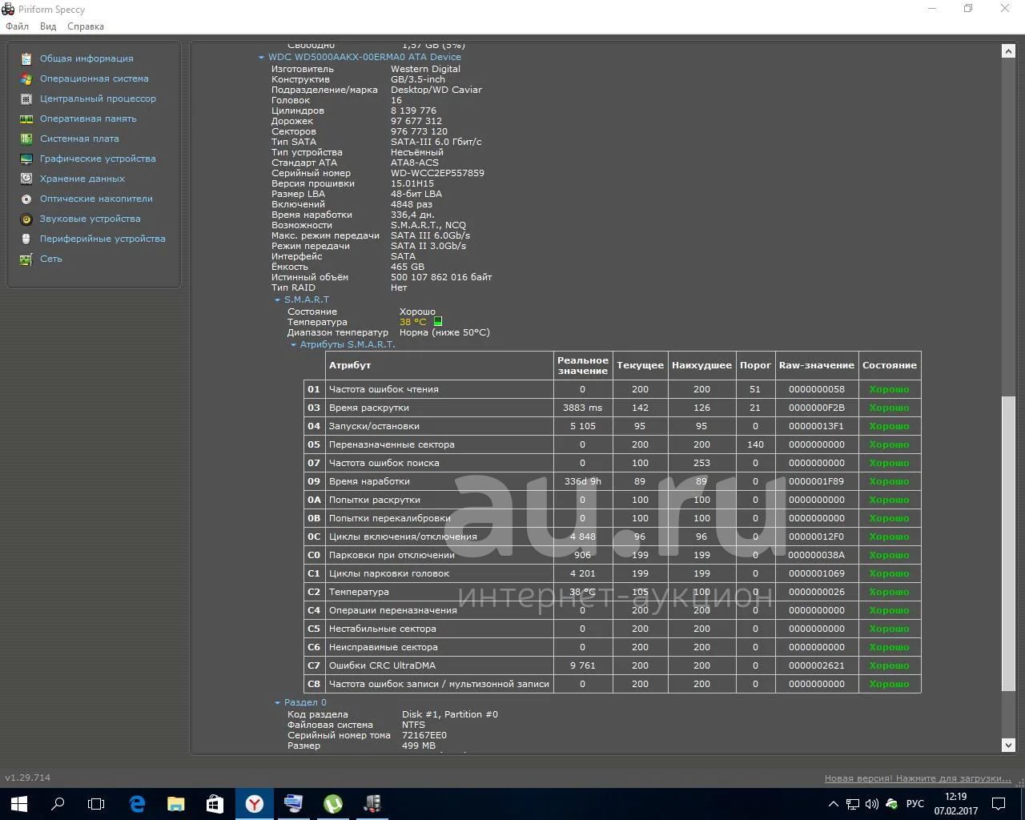Screen dimensions: 1025x820
Task: Click the Оптические накопители disc icon
Action: [x=26, y=199]
